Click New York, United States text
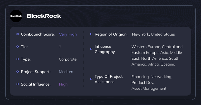201x105 pixels. tap(153, 34)
